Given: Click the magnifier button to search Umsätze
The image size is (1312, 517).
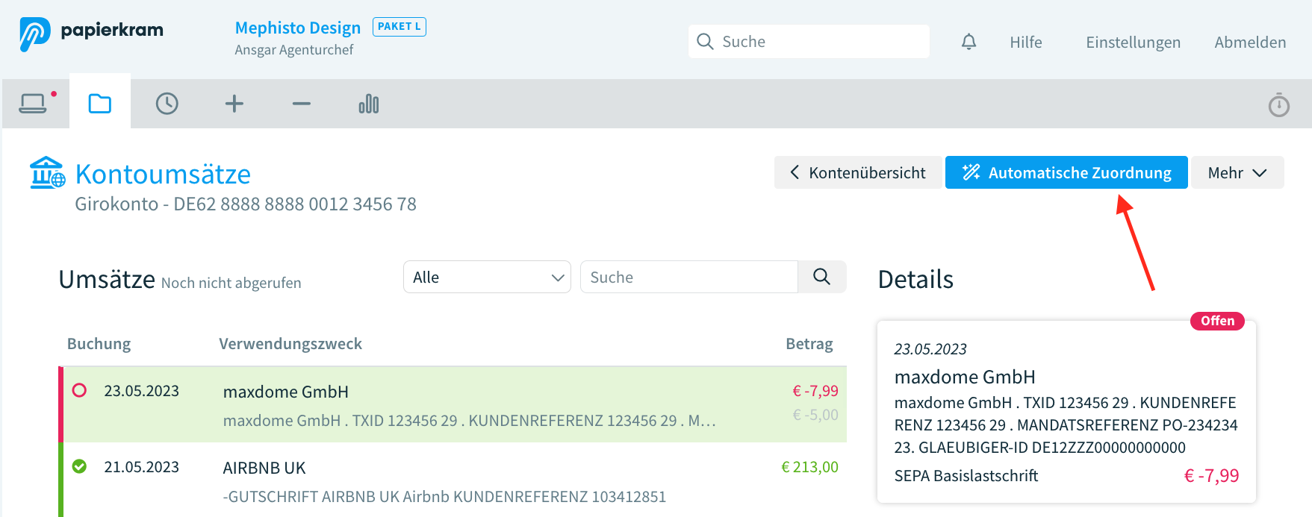Looking at the screenshot, I should [821, 277].
